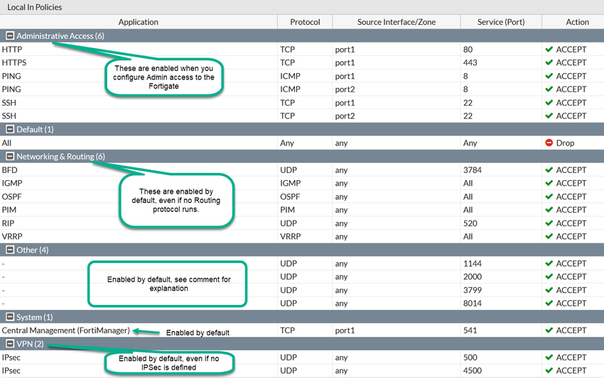Image resolution: width=604 pixels, height=378 pixels.
Task: Click ACCEPT checkmark for Central Management row
Action: click(549, 330)
